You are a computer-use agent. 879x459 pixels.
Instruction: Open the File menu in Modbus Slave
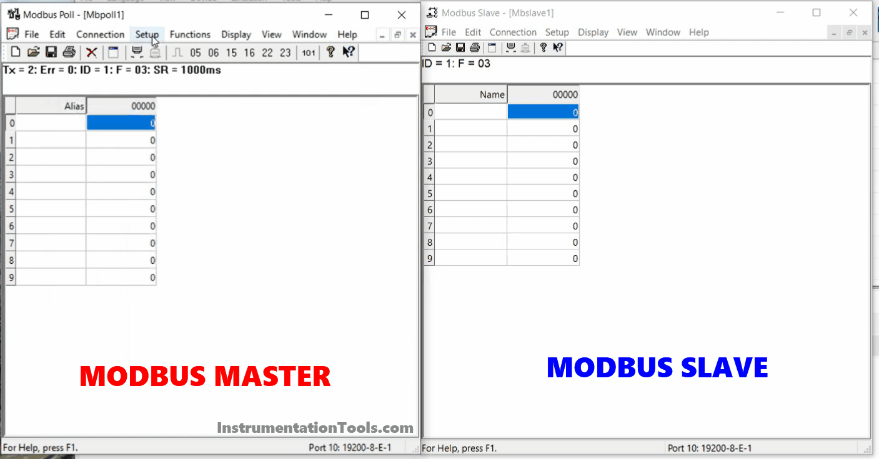pyautogui.click(x=449, y=32)
